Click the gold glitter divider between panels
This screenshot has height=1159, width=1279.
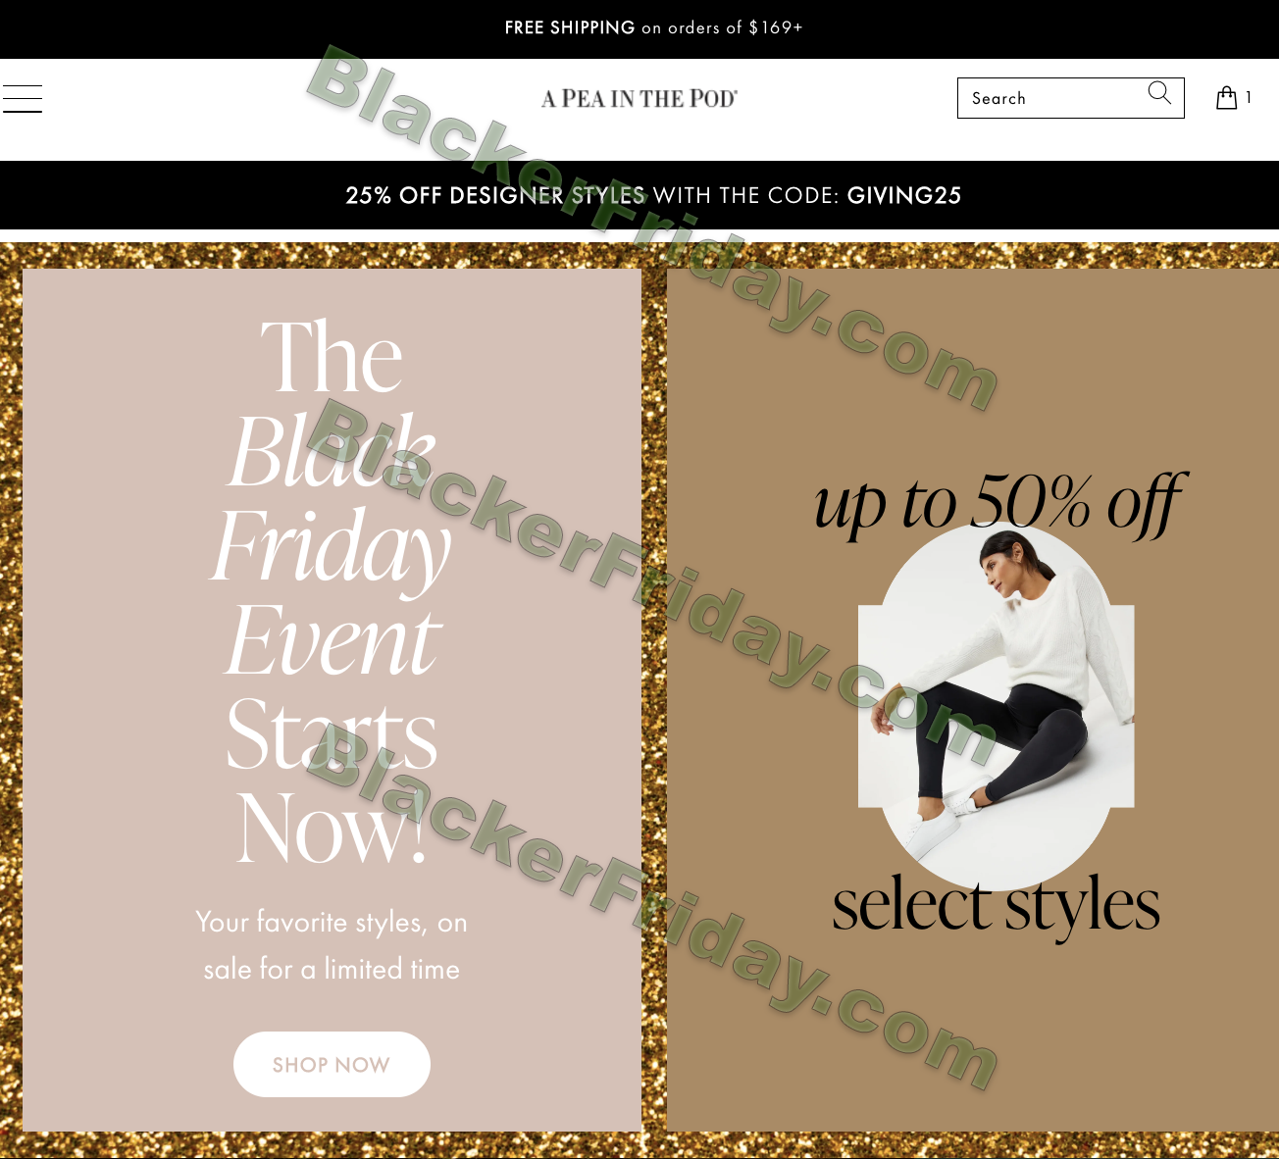point(654,700)
